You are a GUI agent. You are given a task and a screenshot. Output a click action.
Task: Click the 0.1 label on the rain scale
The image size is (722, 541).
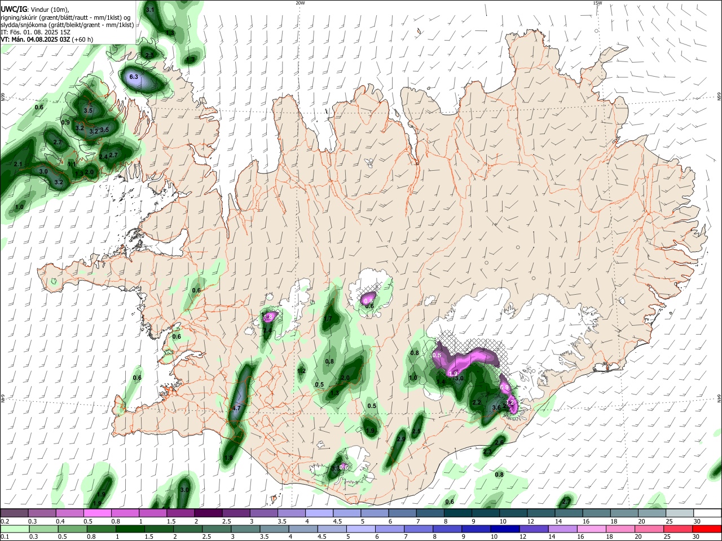(x=5, y=537)
